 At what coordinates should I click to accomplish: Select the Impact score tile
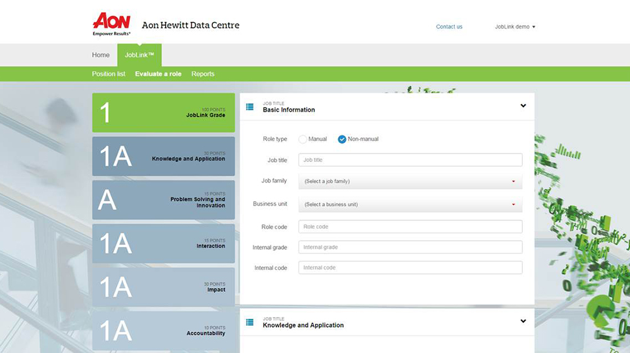point(163,287)
